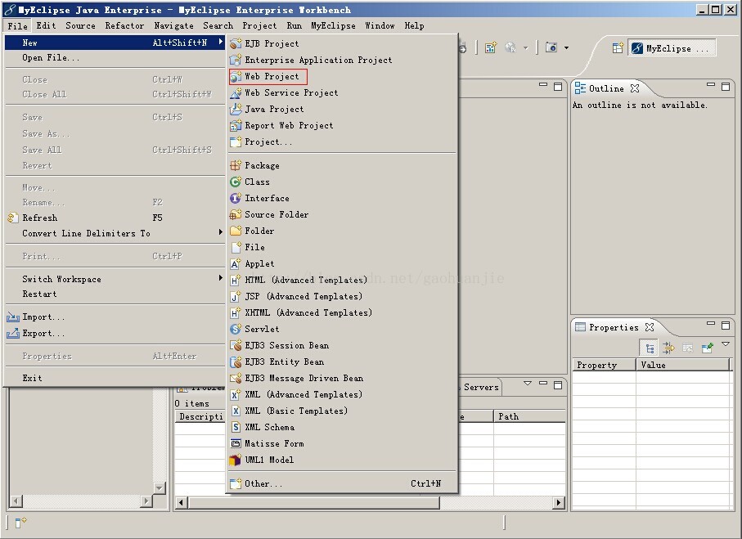Image resolution: width=742 pixels, height=539 pixels.
Task: Select the Outline view tab
Action: [606, 88]
